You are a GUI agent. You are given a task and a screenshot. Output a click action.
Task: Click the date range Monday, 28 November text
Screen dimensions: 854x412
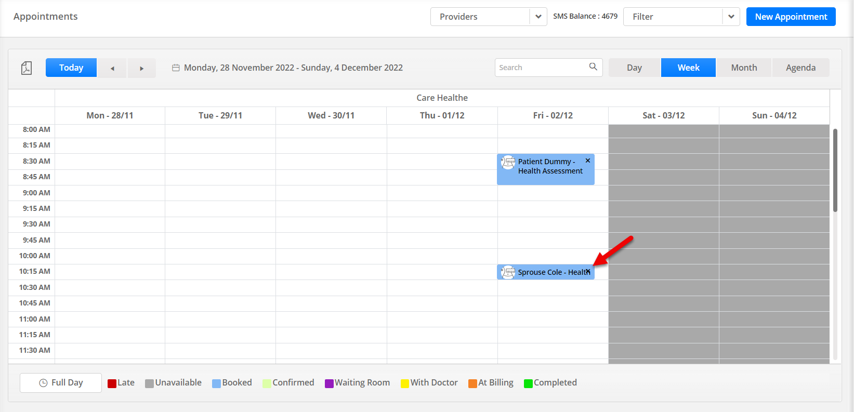tap(293, 68)
